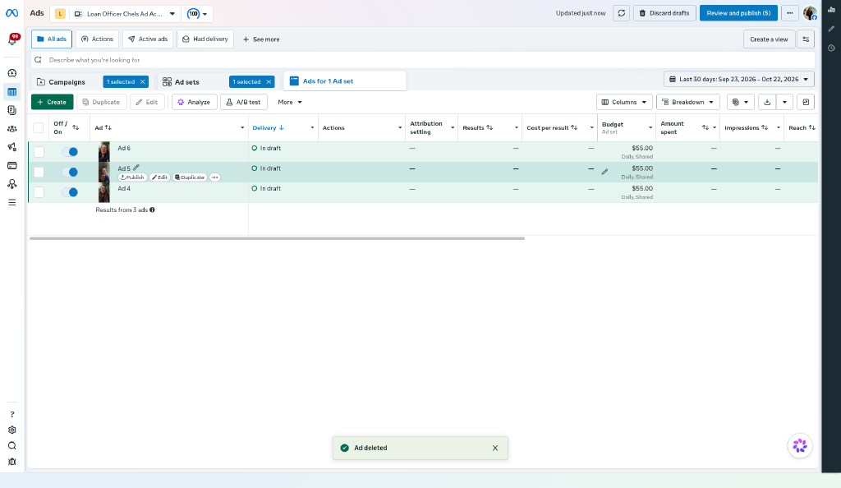Screen dimensions: 841x488
Task: Select the Had delivery view tab
Action: pos(205,39)
